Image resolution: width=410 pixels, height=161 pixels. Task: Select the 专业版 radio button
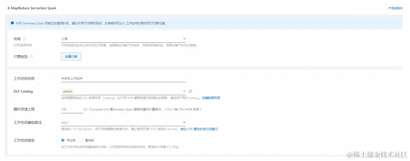pos(63,140)
